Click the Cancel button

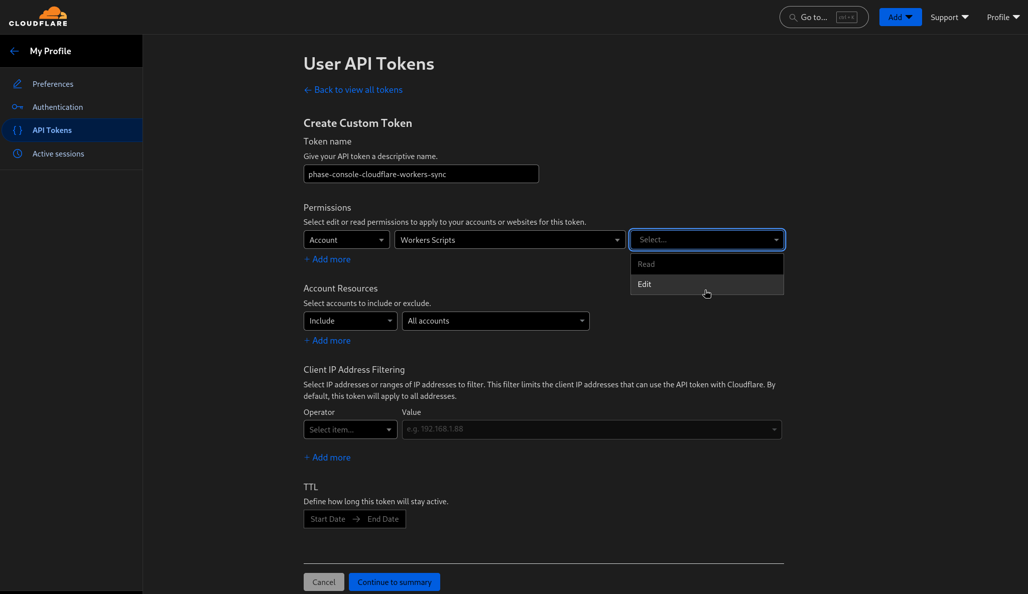coord(324,582)
